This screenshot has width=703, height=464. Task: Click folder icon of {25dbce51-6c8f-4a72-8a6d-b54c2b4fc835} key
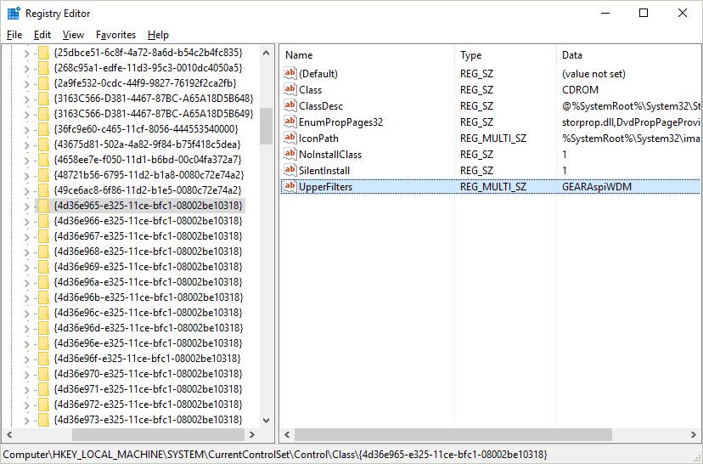coord(43,53)
